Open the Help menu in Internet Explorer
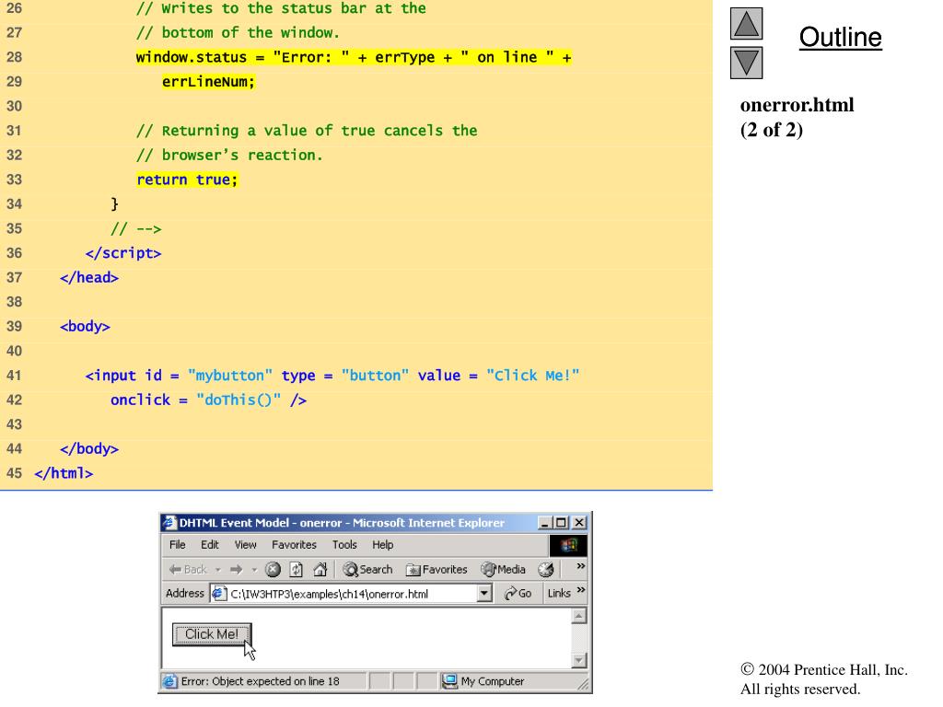 382,545
